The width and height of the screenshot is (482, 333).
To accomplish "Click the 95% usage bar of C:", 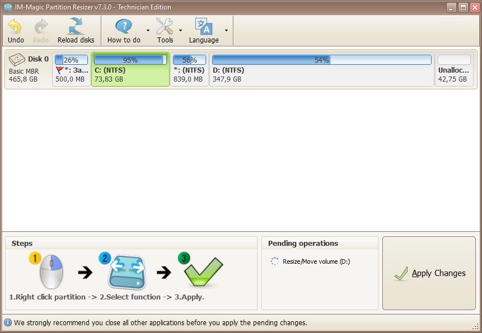I will pyautogui.click(x=130, y=60).
